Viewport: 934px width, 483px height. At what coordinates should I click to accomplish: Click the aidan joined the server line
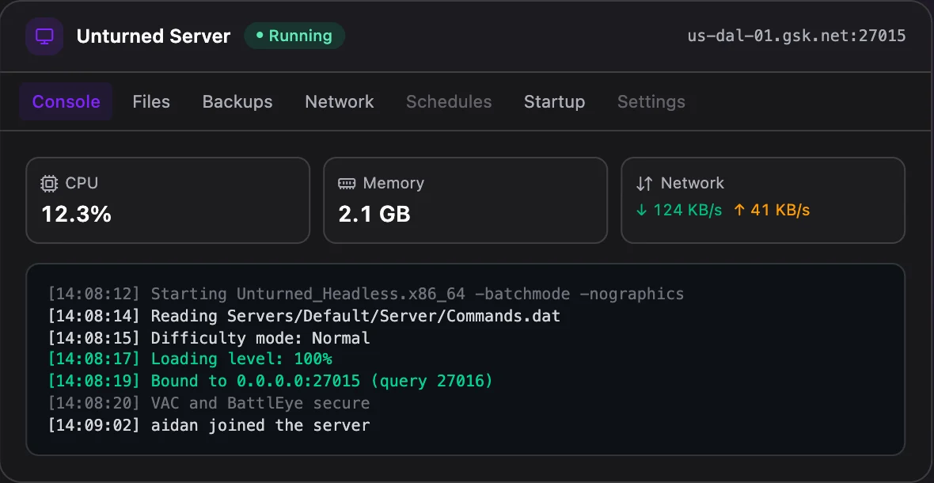pos(208,425)
